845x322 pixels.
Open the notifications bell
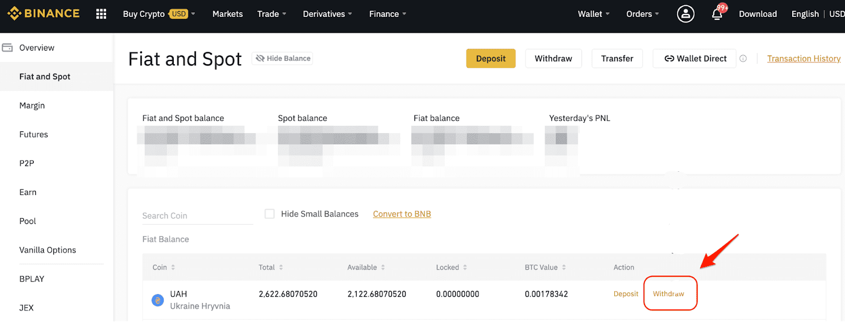(717, 14)
